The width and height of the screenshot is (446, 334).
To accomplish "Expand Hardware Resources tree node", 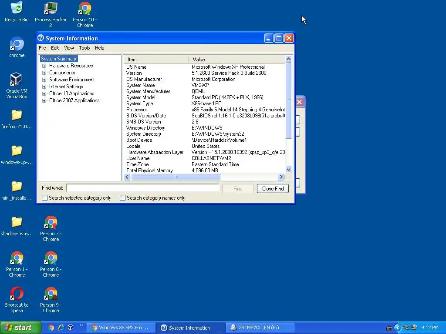I will click(x=44, y=66).
